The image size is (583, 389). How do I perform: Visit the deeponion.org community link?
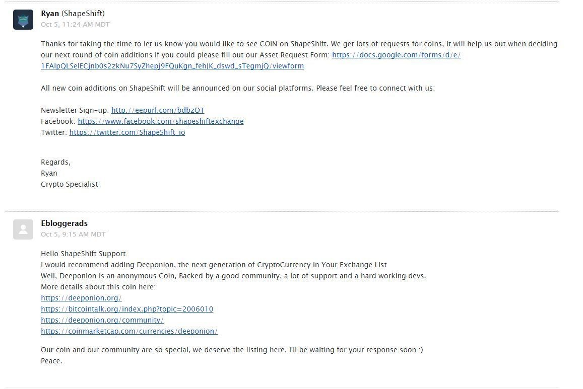(102, 320)
